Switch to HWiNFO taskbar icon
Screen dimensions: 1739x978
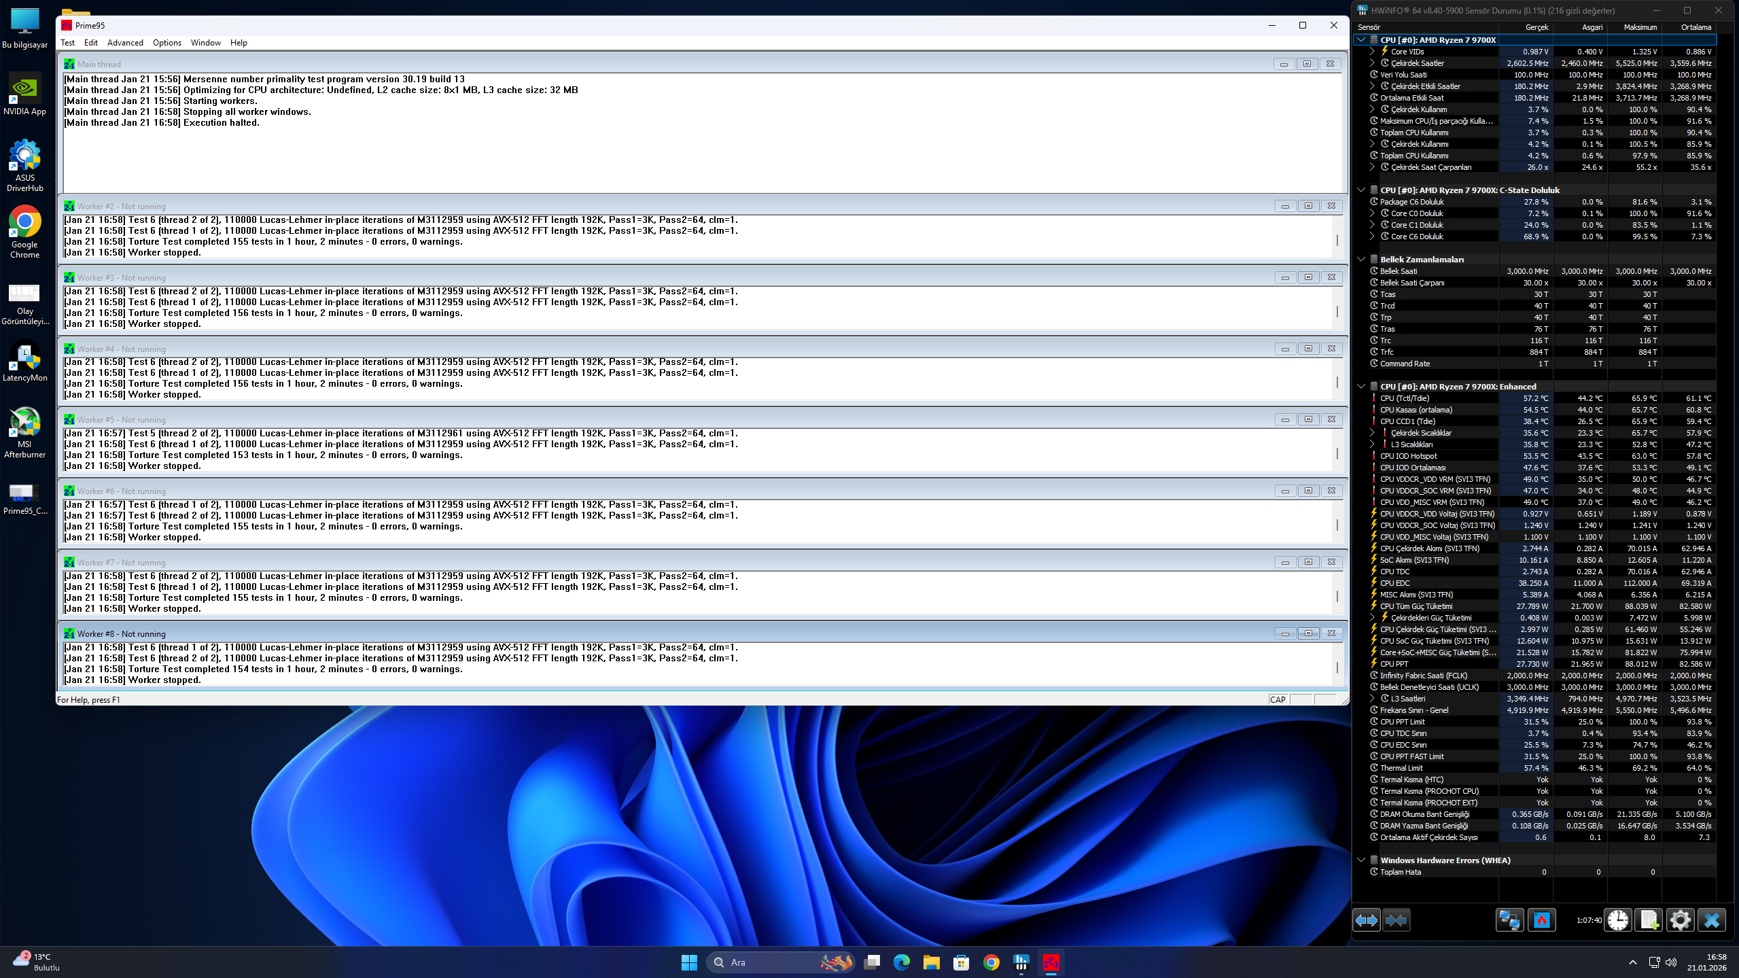pyautogui.click(x=1021, y=962)
